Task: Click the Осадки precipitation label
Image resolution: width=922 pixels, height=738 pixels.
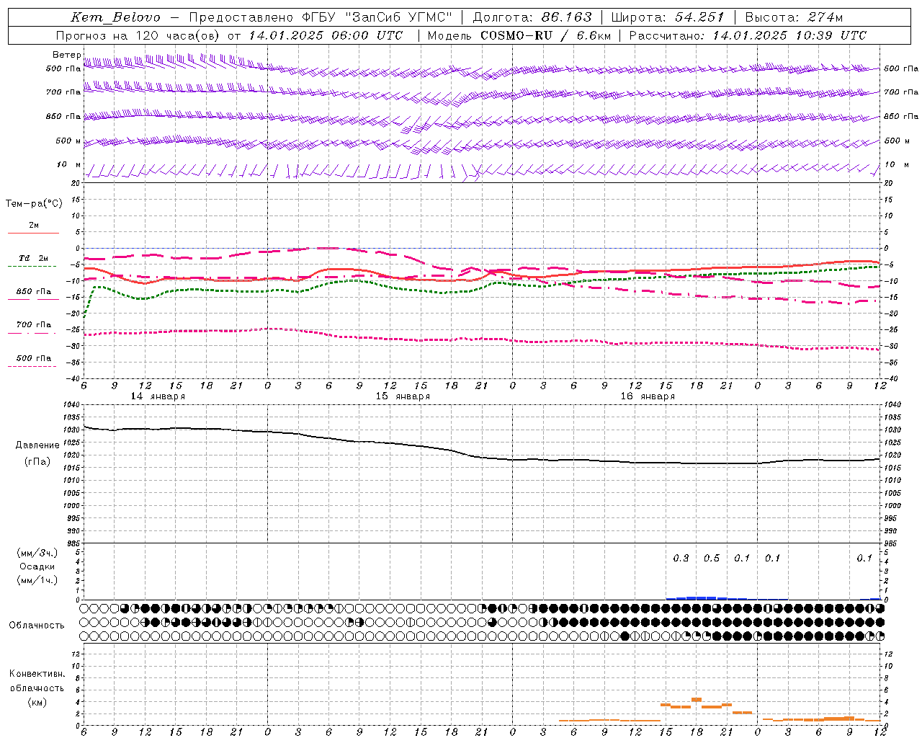Action: click(37, 566)
